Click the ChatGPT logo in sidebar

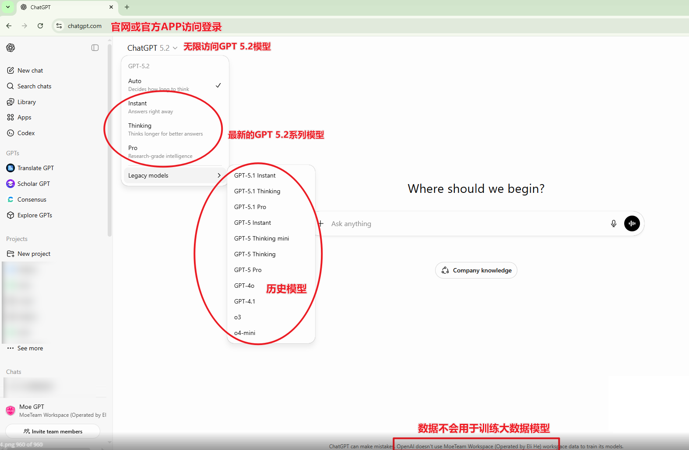point(11,48)
